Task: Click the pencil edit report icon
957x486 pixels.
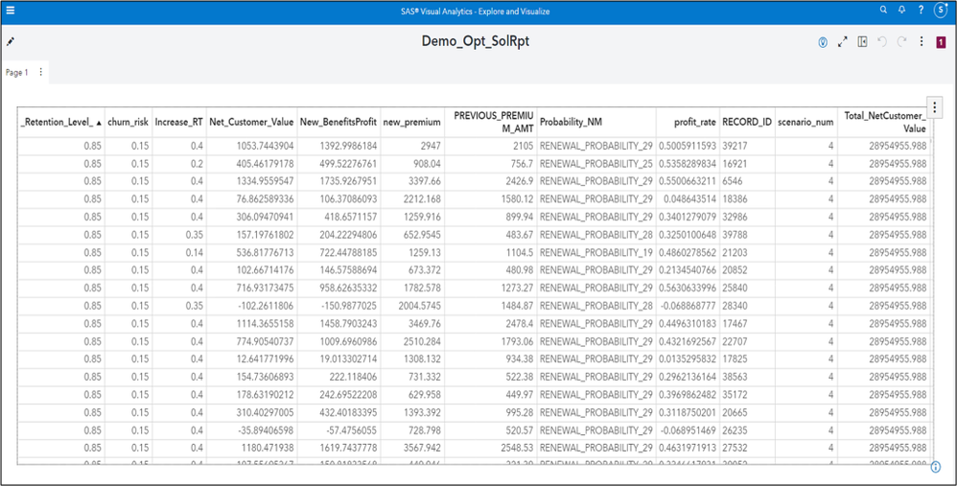Action: (x=11, y=41)
